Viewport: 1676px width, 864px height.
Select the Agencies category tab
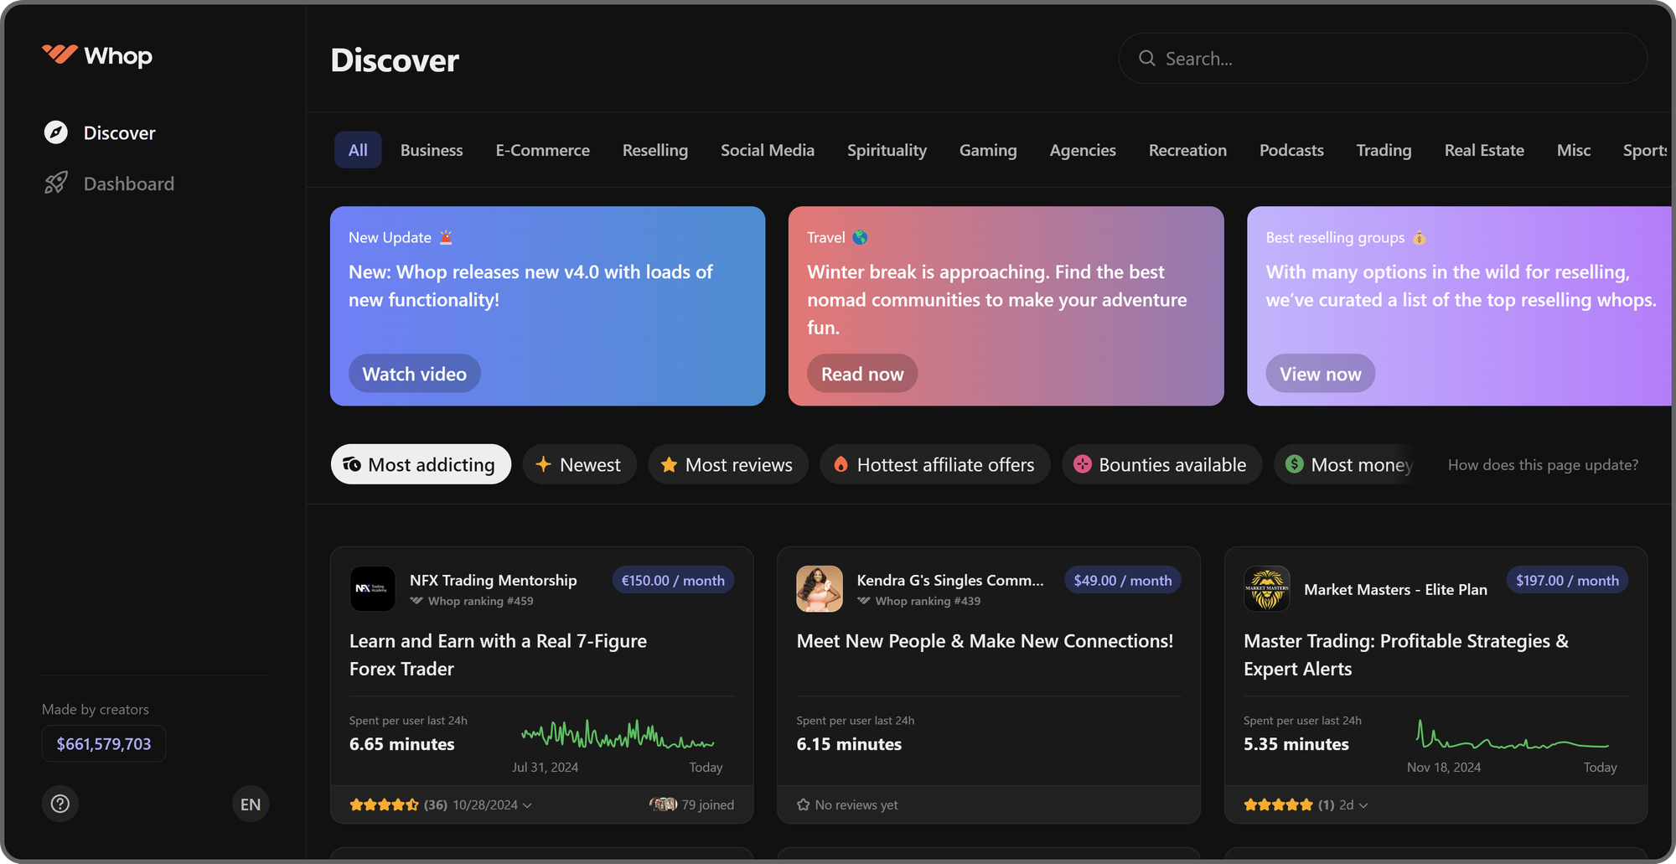pos(1083,150)
